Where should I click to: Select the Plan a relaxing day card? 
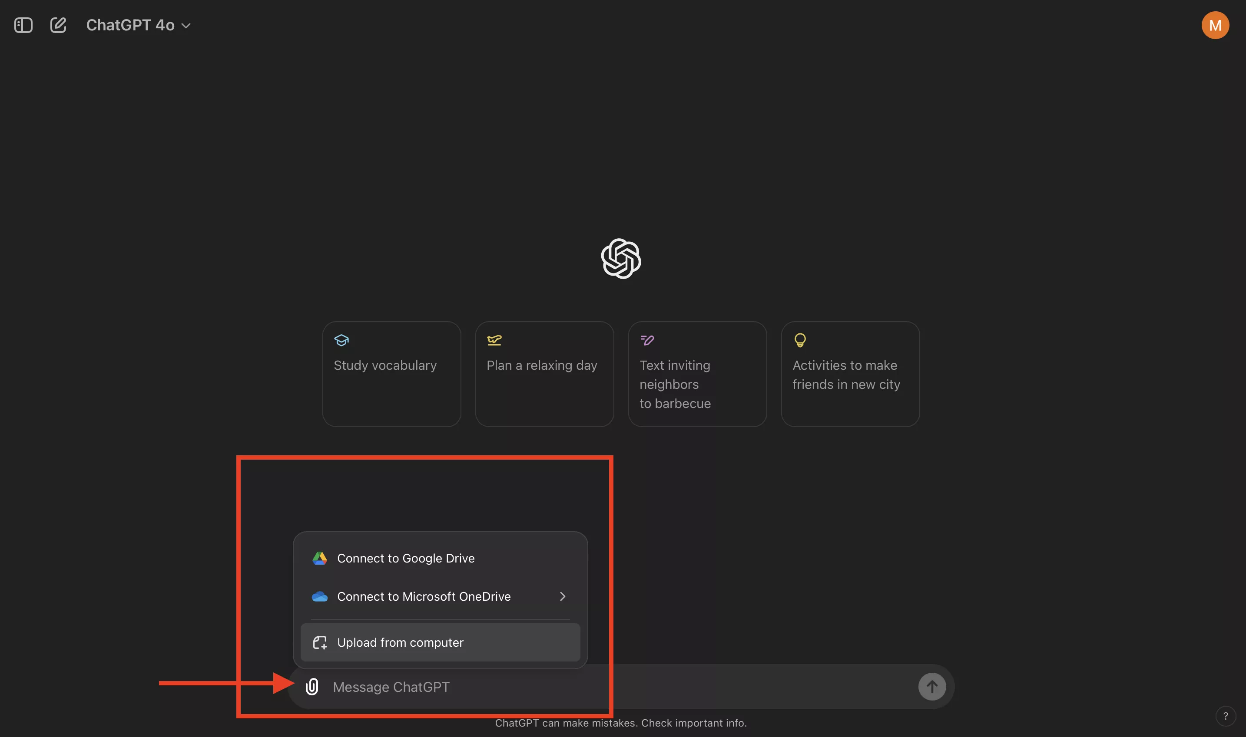click(x=544, y=373)
